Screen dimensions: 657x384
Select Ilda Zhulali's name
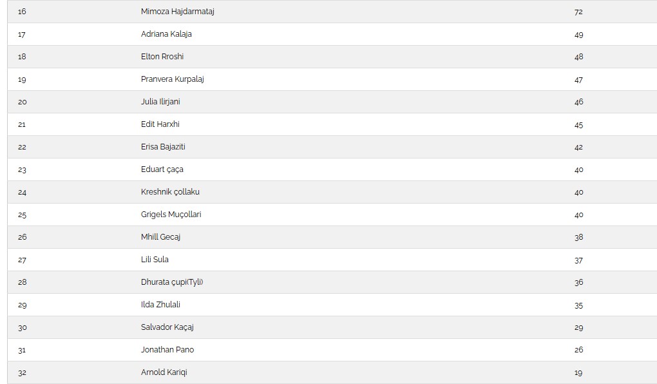[x=161, y=305]
